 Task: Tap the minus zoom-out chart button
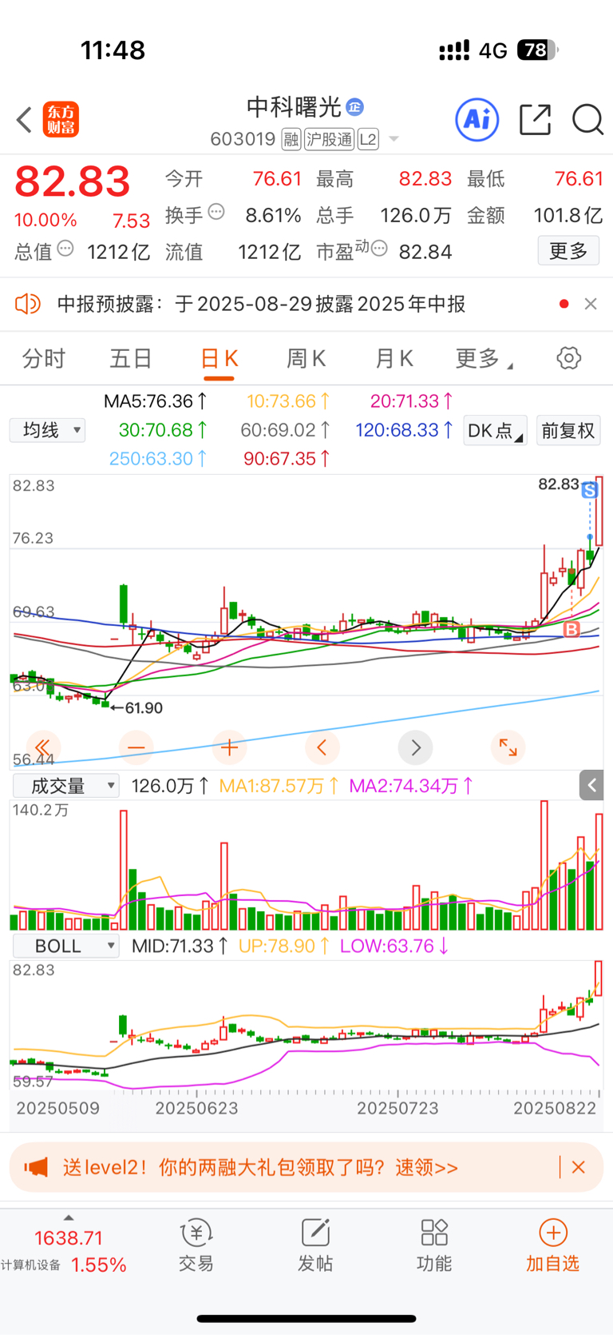136,747
